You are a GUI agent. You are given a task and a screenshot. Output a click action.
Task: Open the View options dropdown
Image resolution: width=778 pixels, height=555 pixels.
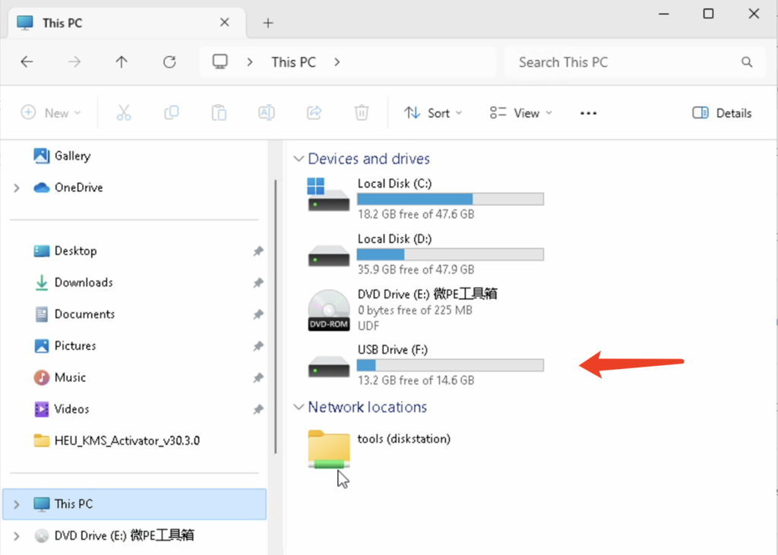(521, 113)
